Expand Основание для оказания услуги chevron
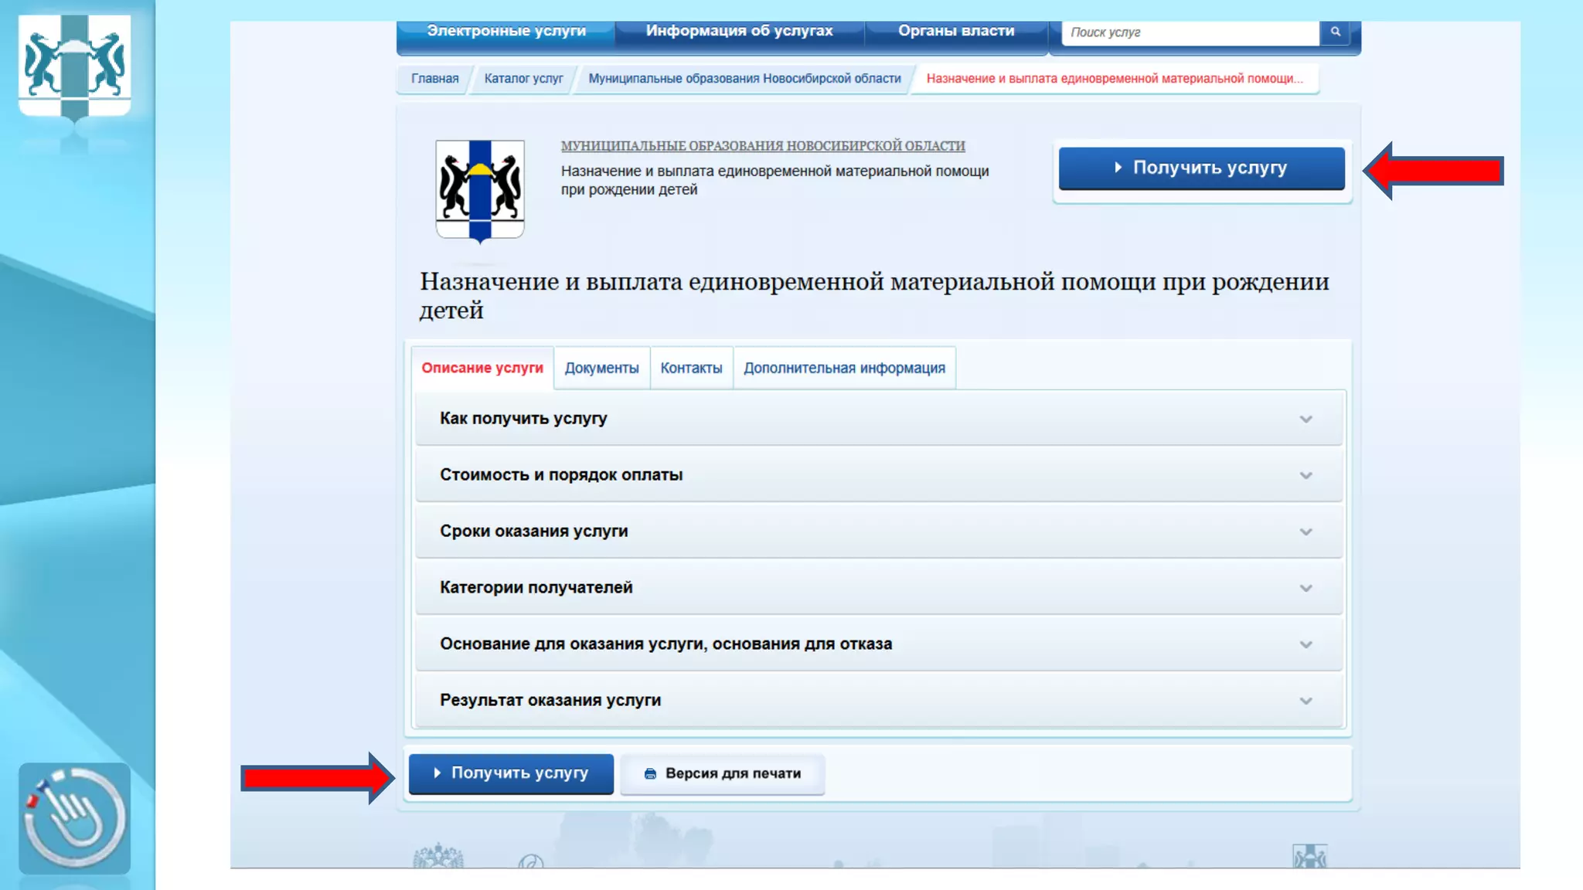The height and width of the screenshot is (890, 1583). point(1306,644)
